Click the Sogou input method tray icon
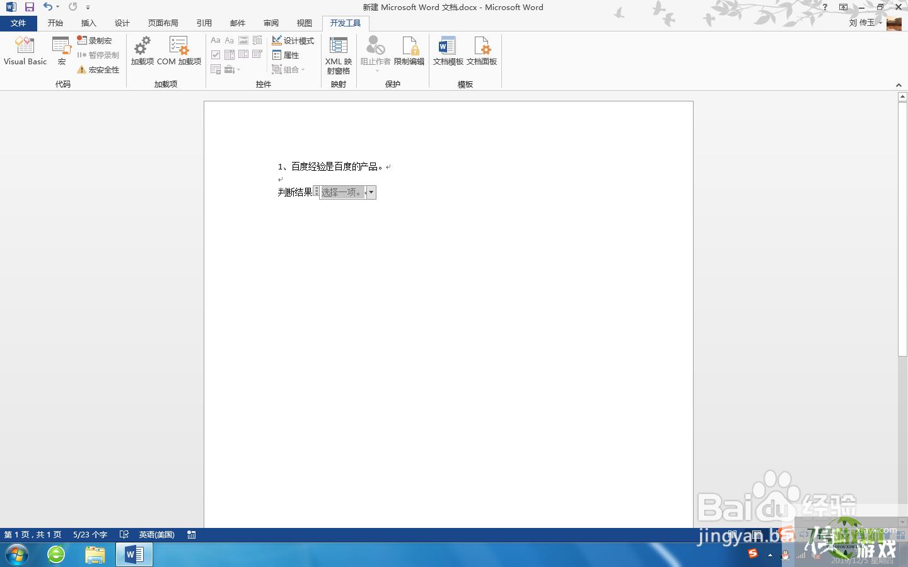 (753, 554)
